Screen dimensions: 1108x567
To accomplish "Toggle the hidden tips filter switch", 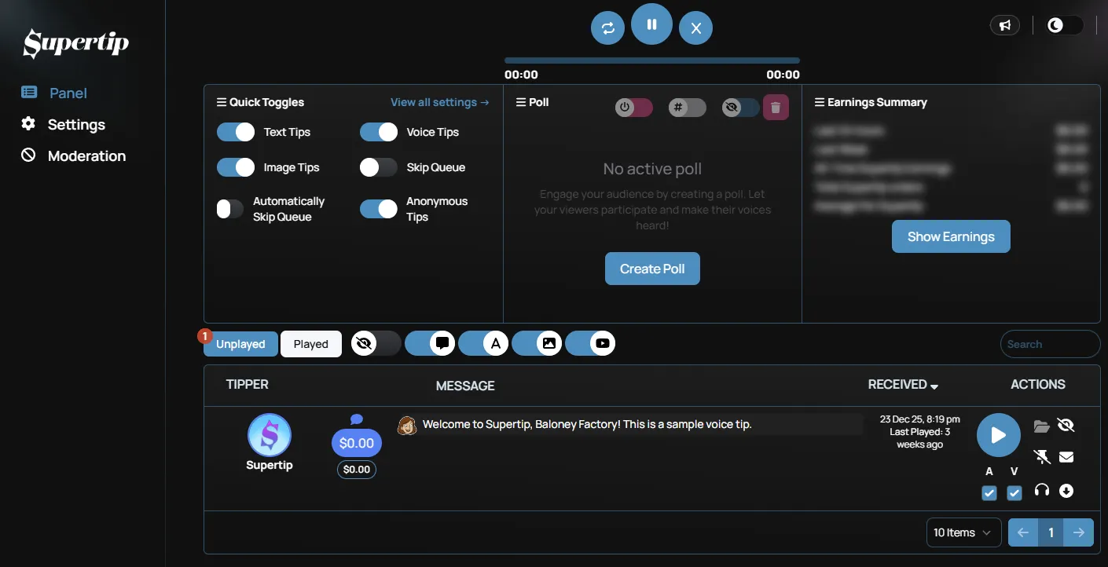I will (x=376, y=343).
